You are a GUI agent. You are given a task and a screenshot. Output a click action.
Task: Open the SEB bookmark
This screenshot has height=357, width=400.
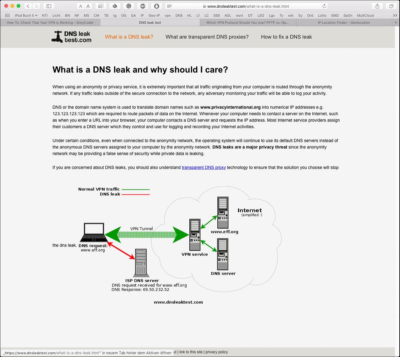pyautogui.click(x=217, y=15)
